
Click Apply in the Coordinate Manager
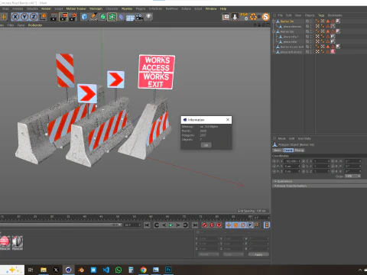coord(258,254)
